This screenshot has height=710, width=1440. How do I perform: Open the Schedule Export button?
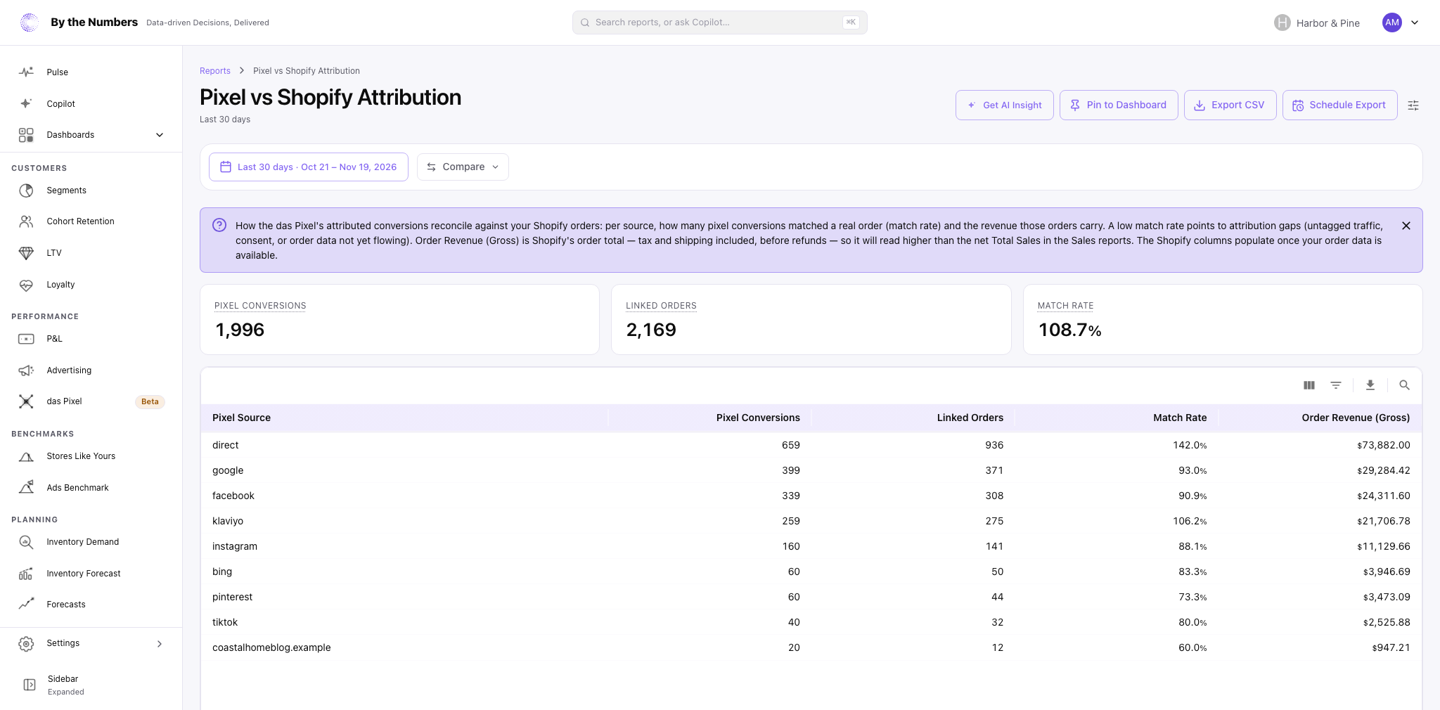[1339, 105]
